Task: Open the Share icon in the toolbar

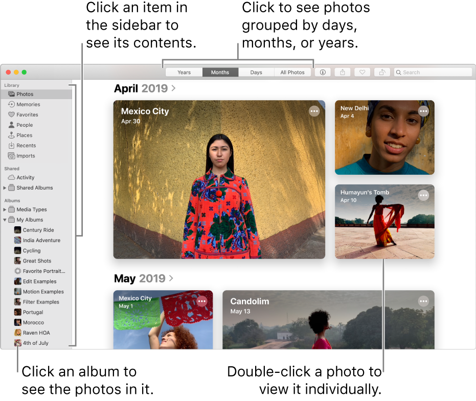Action: (342, 72)
